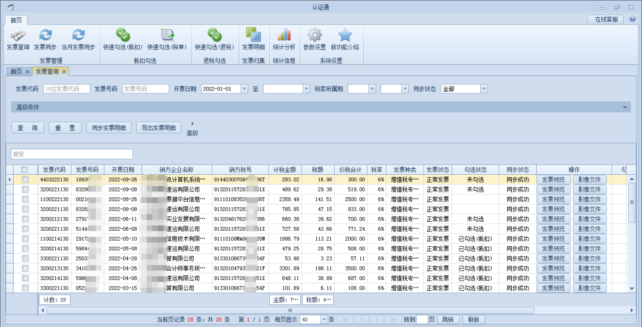Click the 刷新 button in footer
Screen dimensions: 642x327
(474, 320)
